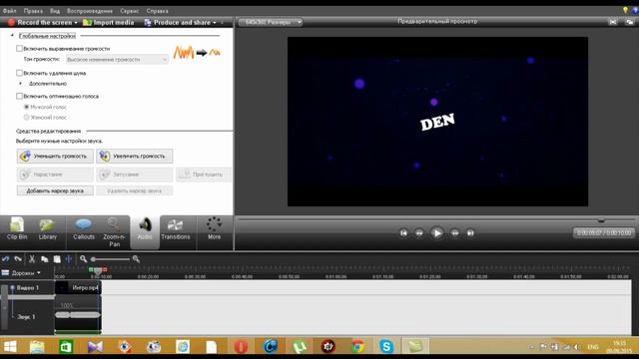
Task: Open the Windows Start button
Action: pos(10,346)
